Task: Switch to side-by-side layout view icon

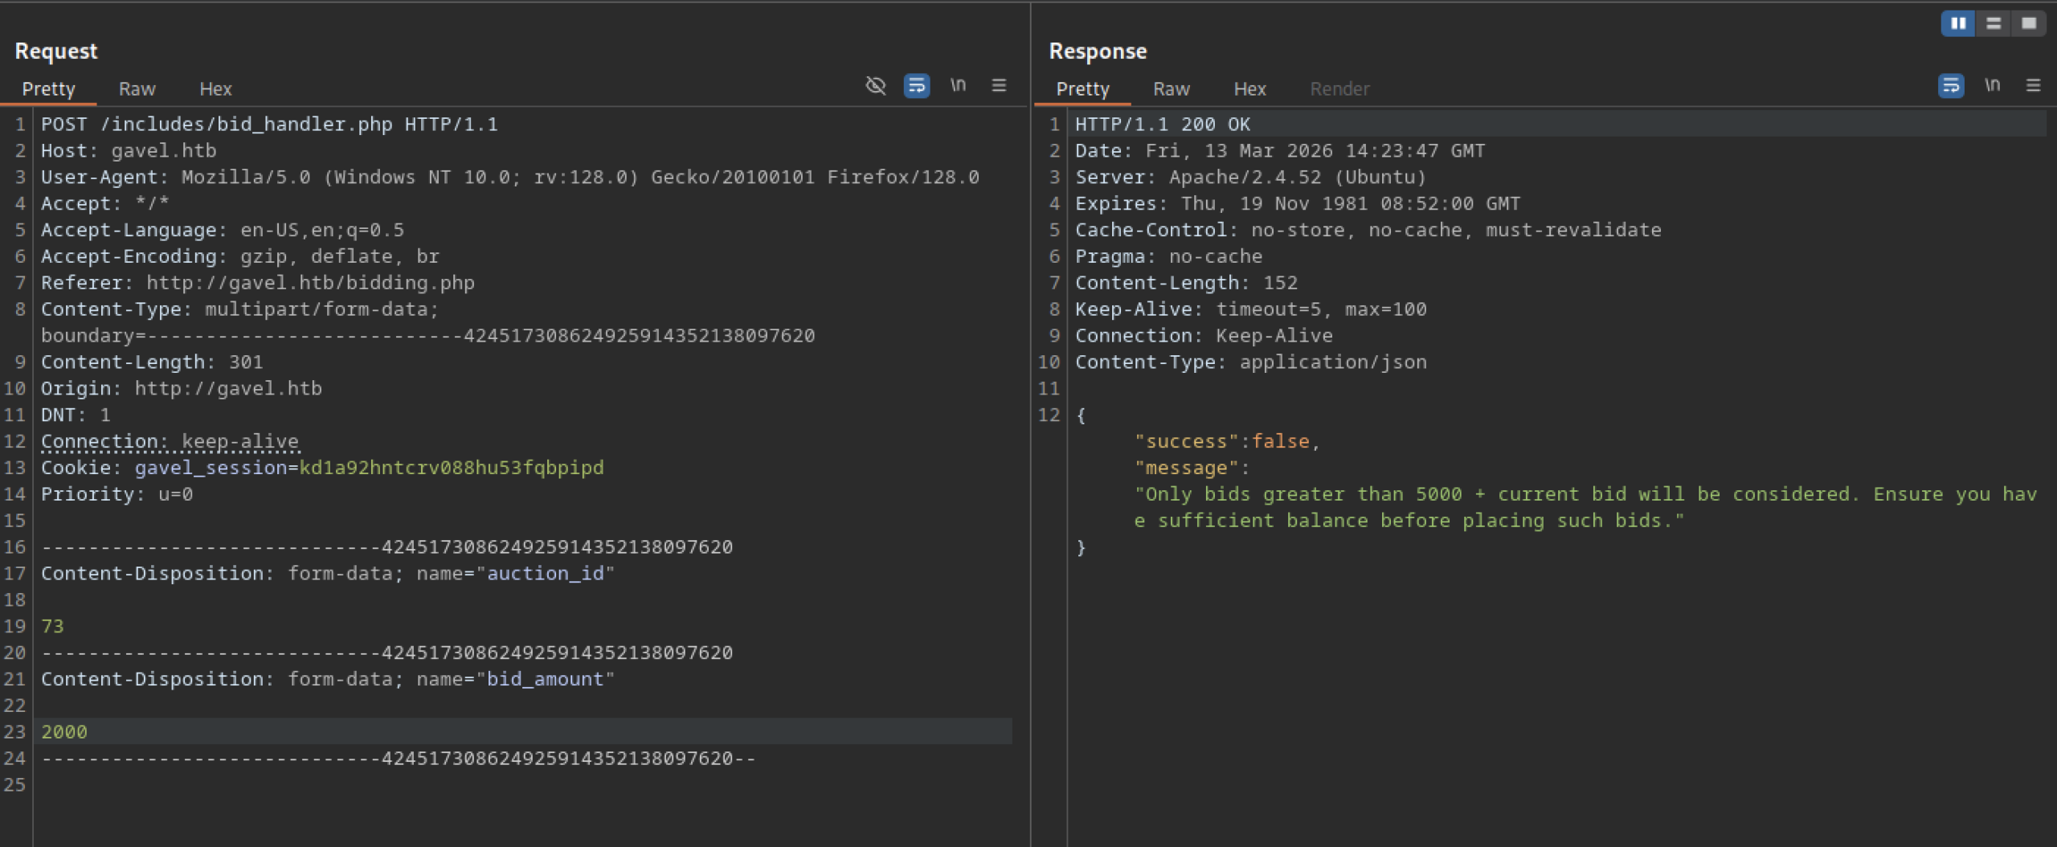Action: click(1958, 23)
